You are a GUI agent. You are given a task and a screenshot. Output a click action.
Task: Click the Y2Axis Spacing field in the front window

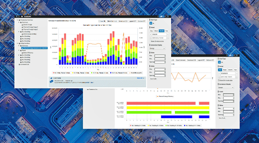(x=160, y=76)
